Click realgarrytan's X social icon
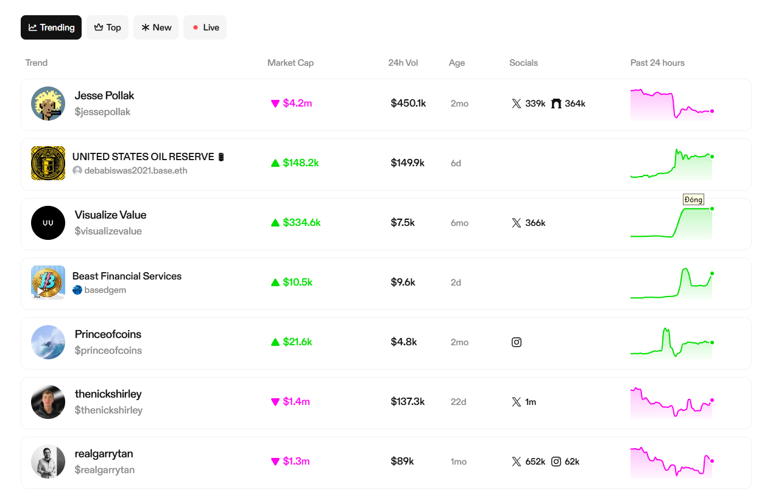The width and height of the screenshot is (770, 492). click(x=516, y=461)
